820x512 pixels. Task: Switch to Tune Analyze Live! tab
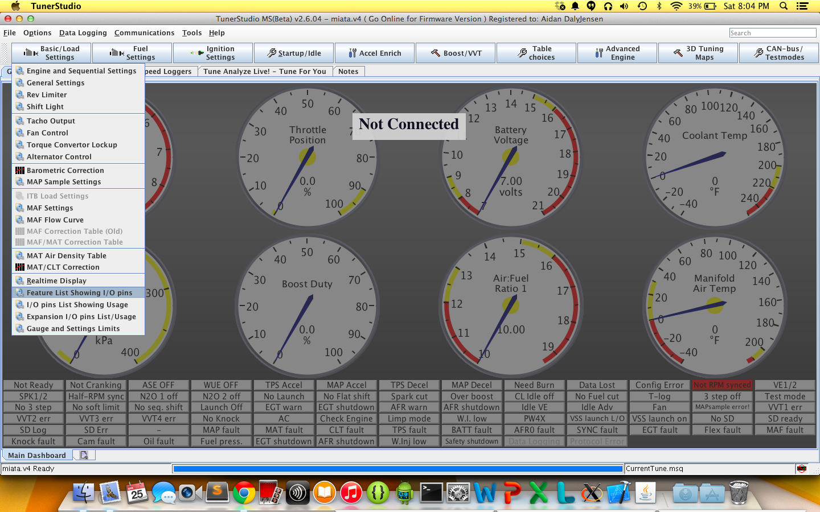tap(264, 72)
